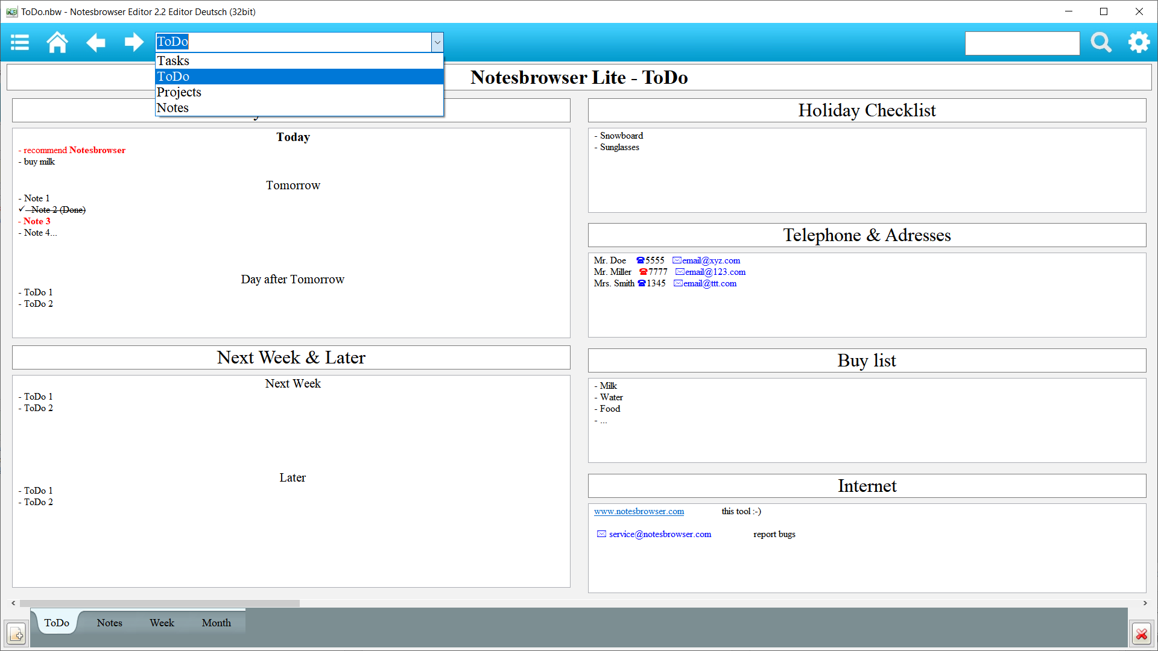Collapse the page selector dropdown arrow
The width and height of the screenshot is (1158, 651).
[437, 42]
